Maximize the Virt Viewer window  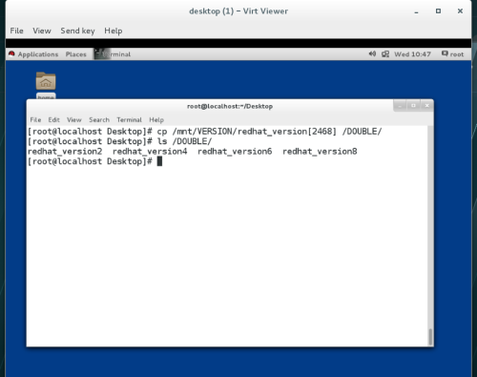tap(438, 11)
